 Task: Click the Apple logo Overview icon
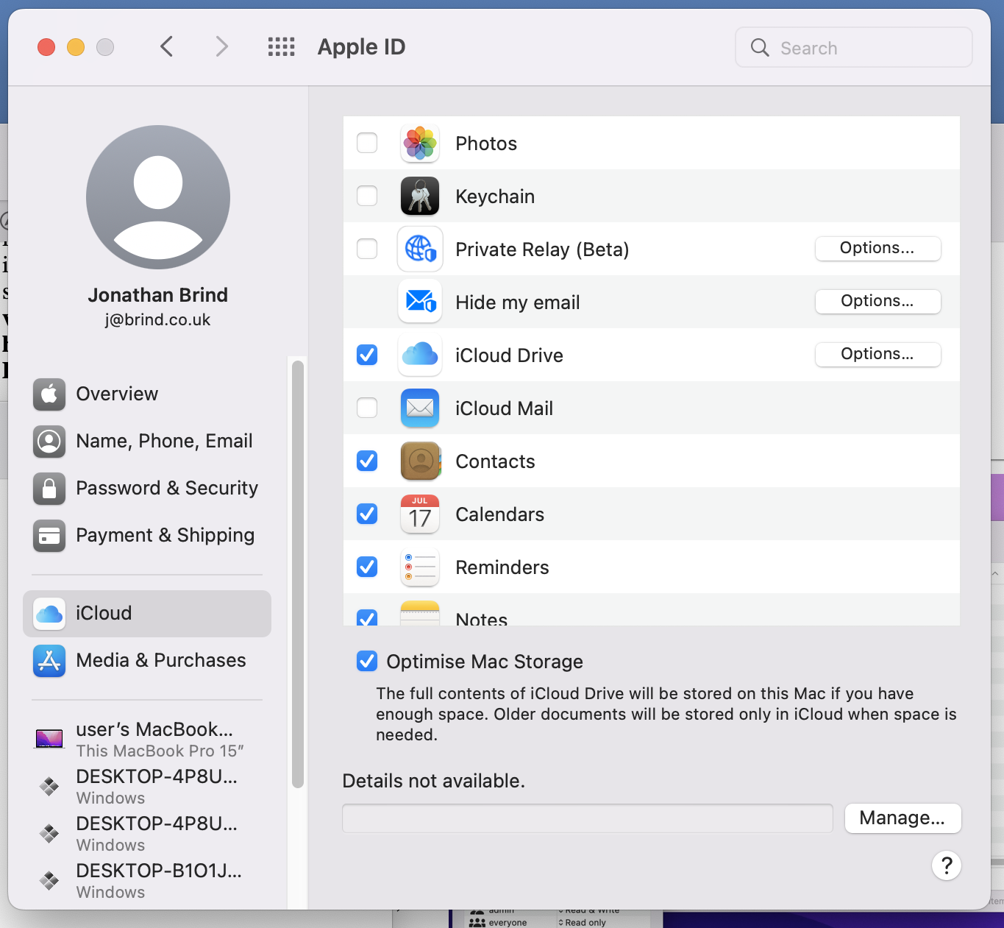tap(49, 394)
